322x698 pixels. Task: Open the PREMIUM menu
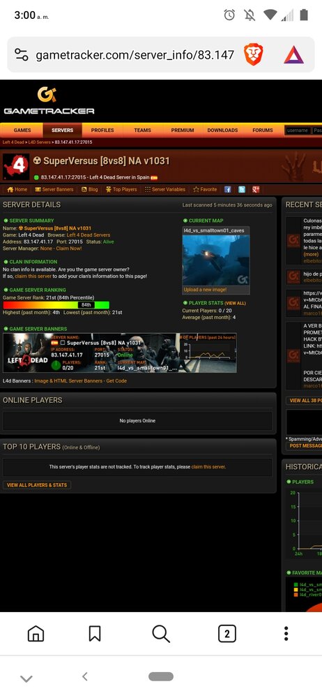[183, 131]
